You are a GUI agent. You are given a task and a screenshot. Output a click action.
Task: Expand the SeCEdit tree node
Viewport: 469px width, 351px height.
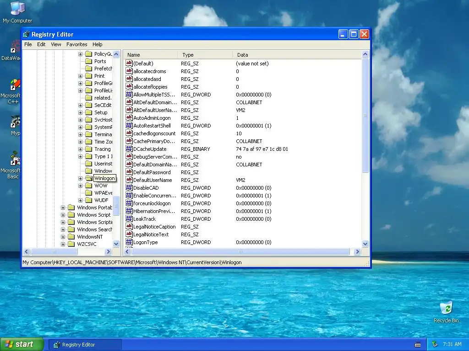click(x=80, y=105)
